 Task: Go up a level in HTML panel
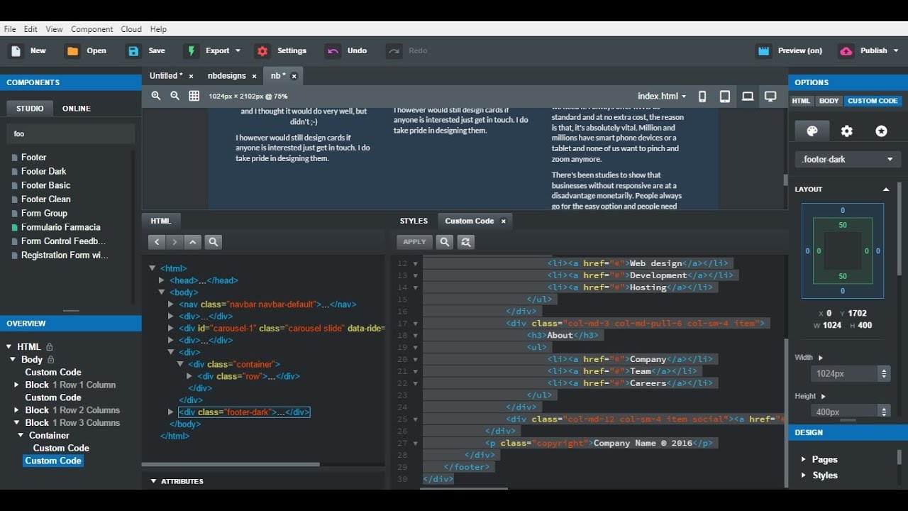[193, 242]
